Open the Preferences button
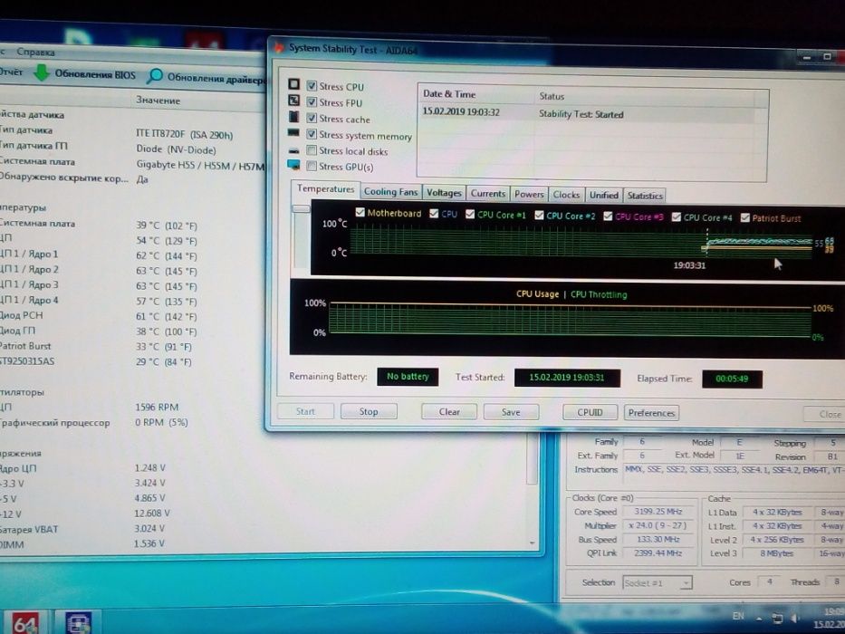The height and width of the screenshot is (634, 845). (651, 413)
